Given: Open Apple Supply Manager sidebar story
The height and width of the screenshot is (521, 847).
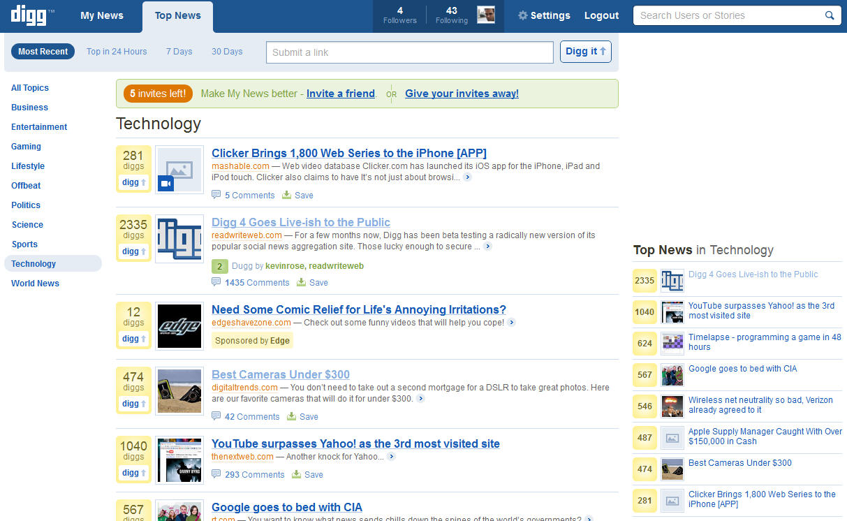Looking at the screenshot, I should point(765,436).
